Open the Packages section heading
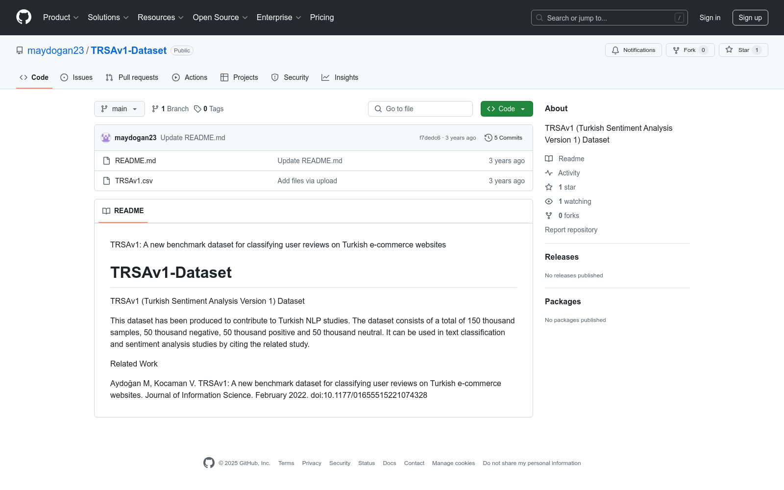This screenshot has height=490, width=784. point(563,301)
